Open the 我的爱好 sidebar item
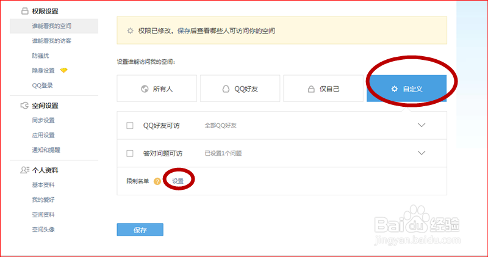 point(43,200)
